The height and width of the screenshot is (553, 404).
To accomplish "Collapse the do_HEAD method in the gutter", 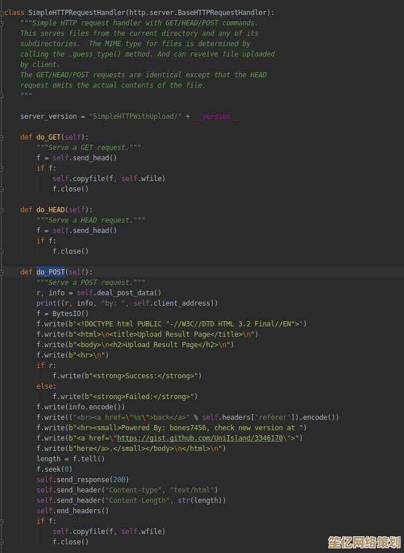I will [2, 209].
